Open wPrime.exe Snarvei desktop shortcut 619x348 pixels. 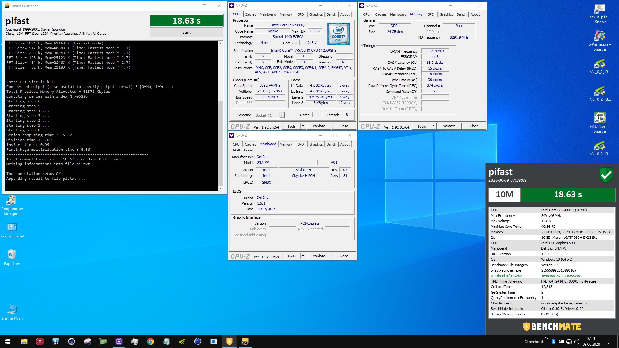click(600, 40)
